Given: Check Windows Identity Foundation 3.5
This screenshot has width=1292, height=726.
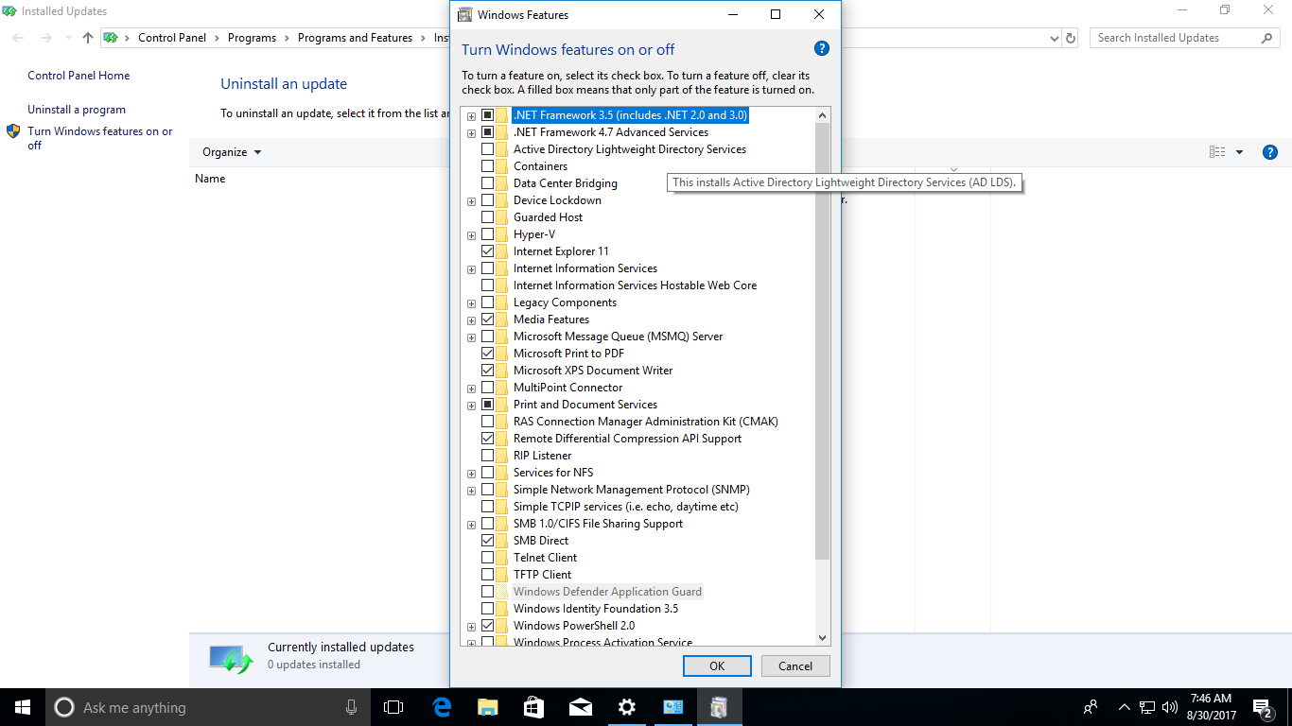Looking at the screenshot, I should pyautogui.click(x=487, y=609).
